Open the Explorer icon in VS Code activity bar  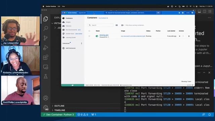[x=46, y=19]
